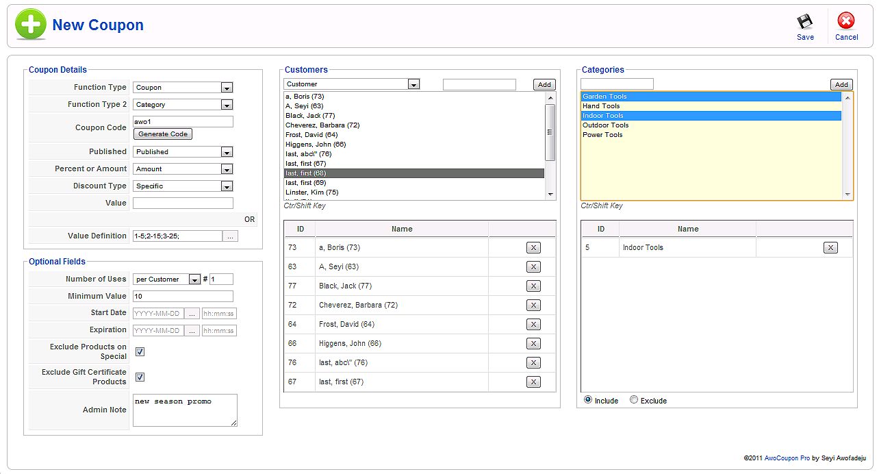The width and height of the screenshot is (879, 474).
Task: Remove last, first (67) with X button
Action: (533, 382)
